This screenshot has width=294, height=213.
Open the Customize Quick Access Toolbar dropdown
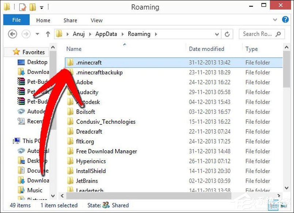point(41,7)
